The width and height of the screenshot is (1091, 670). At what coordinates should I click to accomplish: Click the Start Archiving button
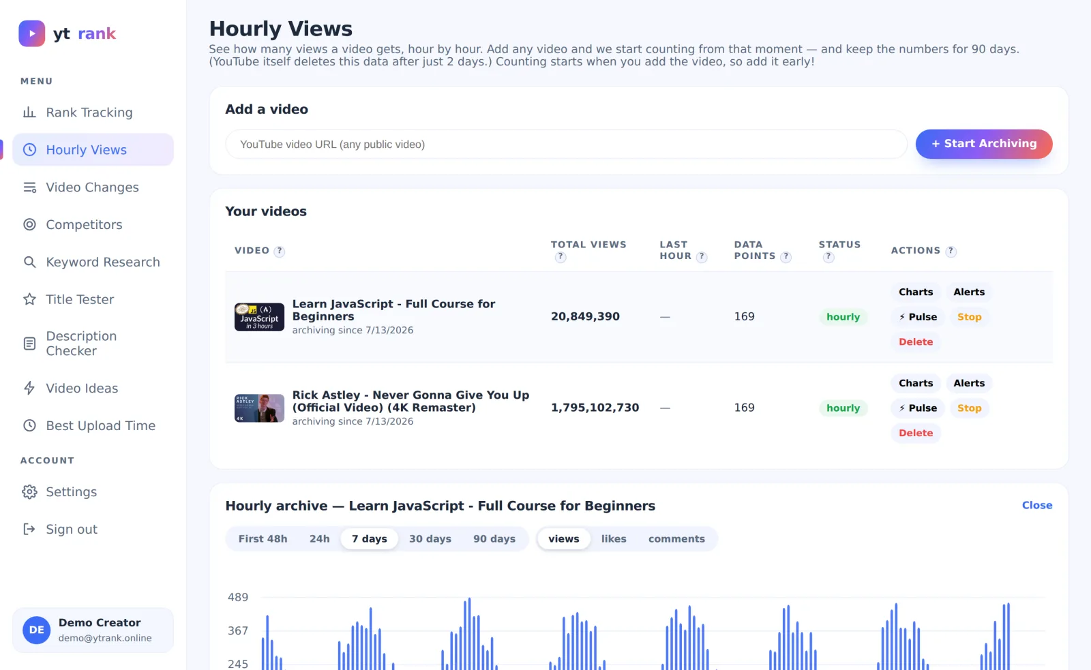pyautogui.click(x=984, y=144)
